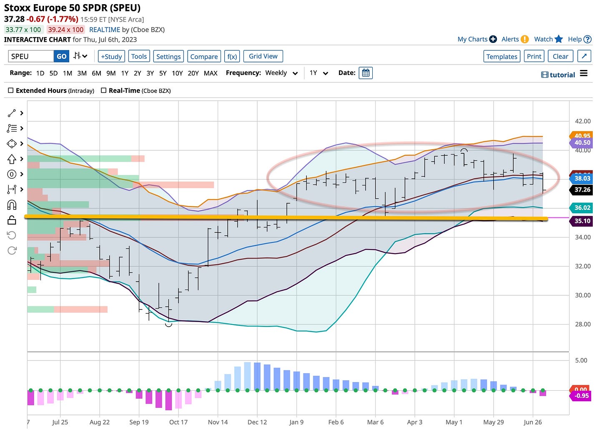The height and width of the screenshot is (437, 607).
Task: Select the trend line drawing tool
Action: 12,113
